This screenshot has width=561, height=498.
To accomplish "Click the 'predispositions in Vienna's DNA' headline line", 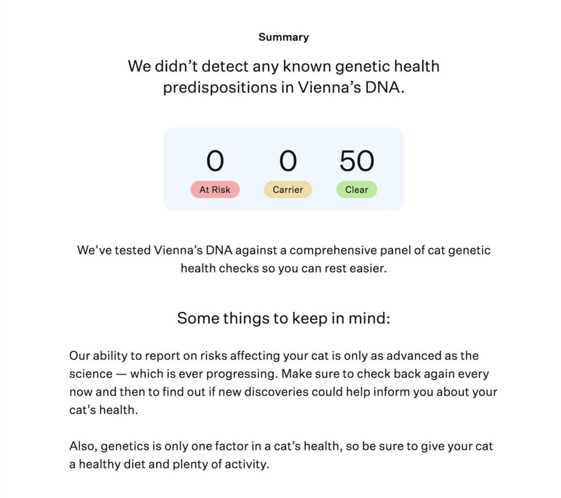I will 284,87.
